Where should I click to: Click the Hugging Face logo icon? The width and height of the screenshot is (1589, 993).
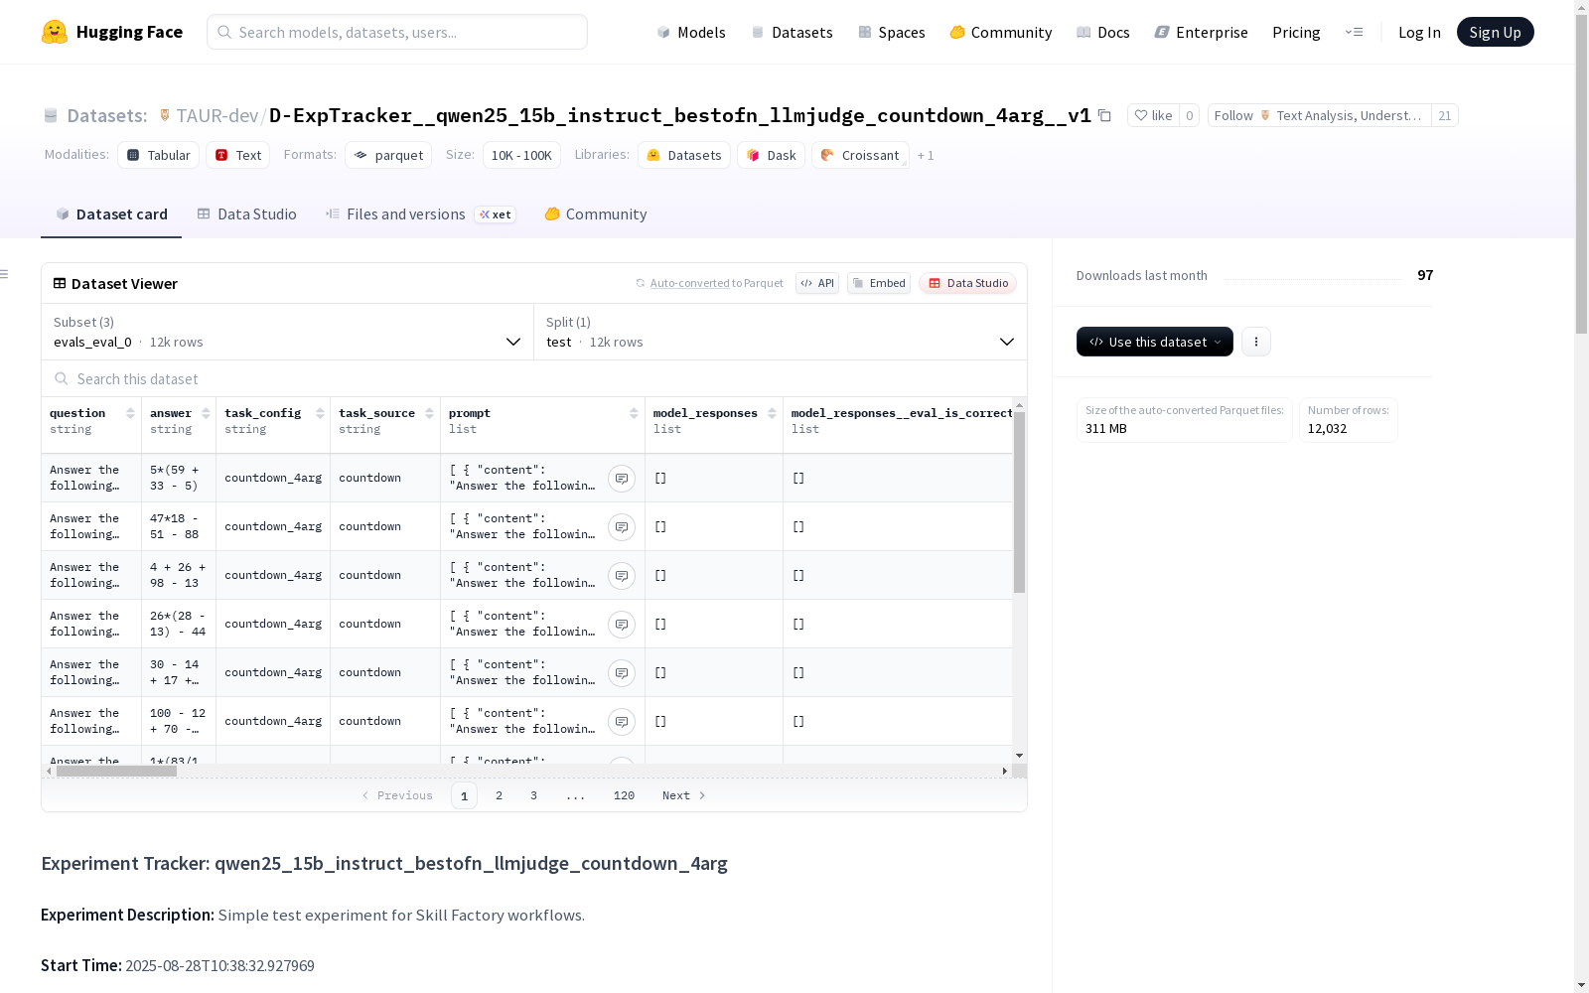(55, 32)
